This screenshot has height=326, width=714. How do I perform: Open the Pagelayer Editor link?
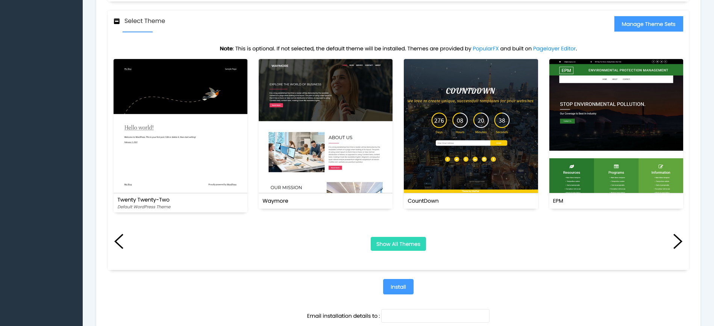(x=554, y=49)
